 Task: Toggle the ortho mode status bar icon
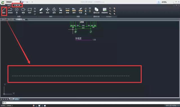tap(37, 106)
